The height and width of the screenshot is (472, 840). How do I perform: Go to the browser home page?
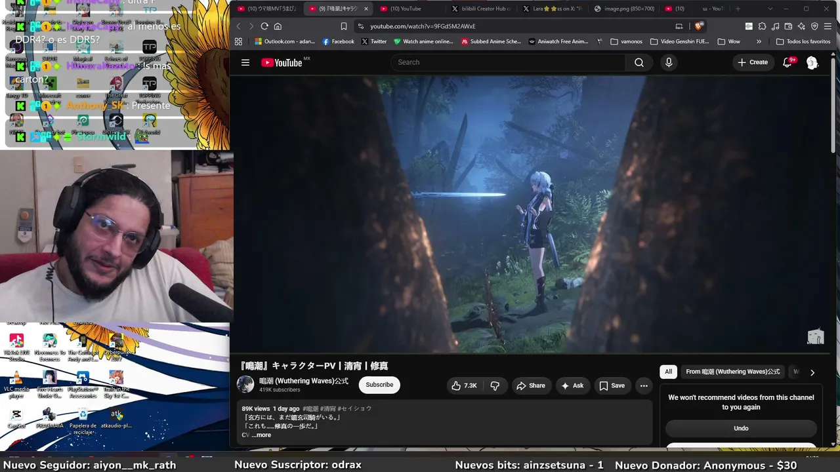coord(278,26)
